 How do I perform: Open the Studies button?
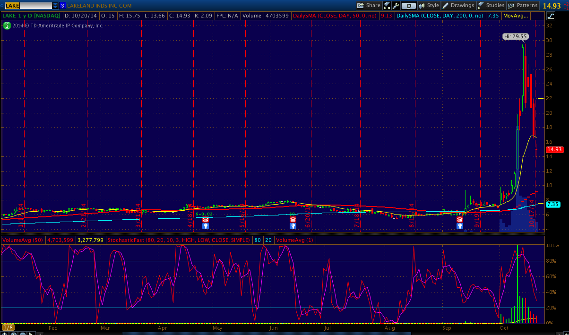(491, 6)
